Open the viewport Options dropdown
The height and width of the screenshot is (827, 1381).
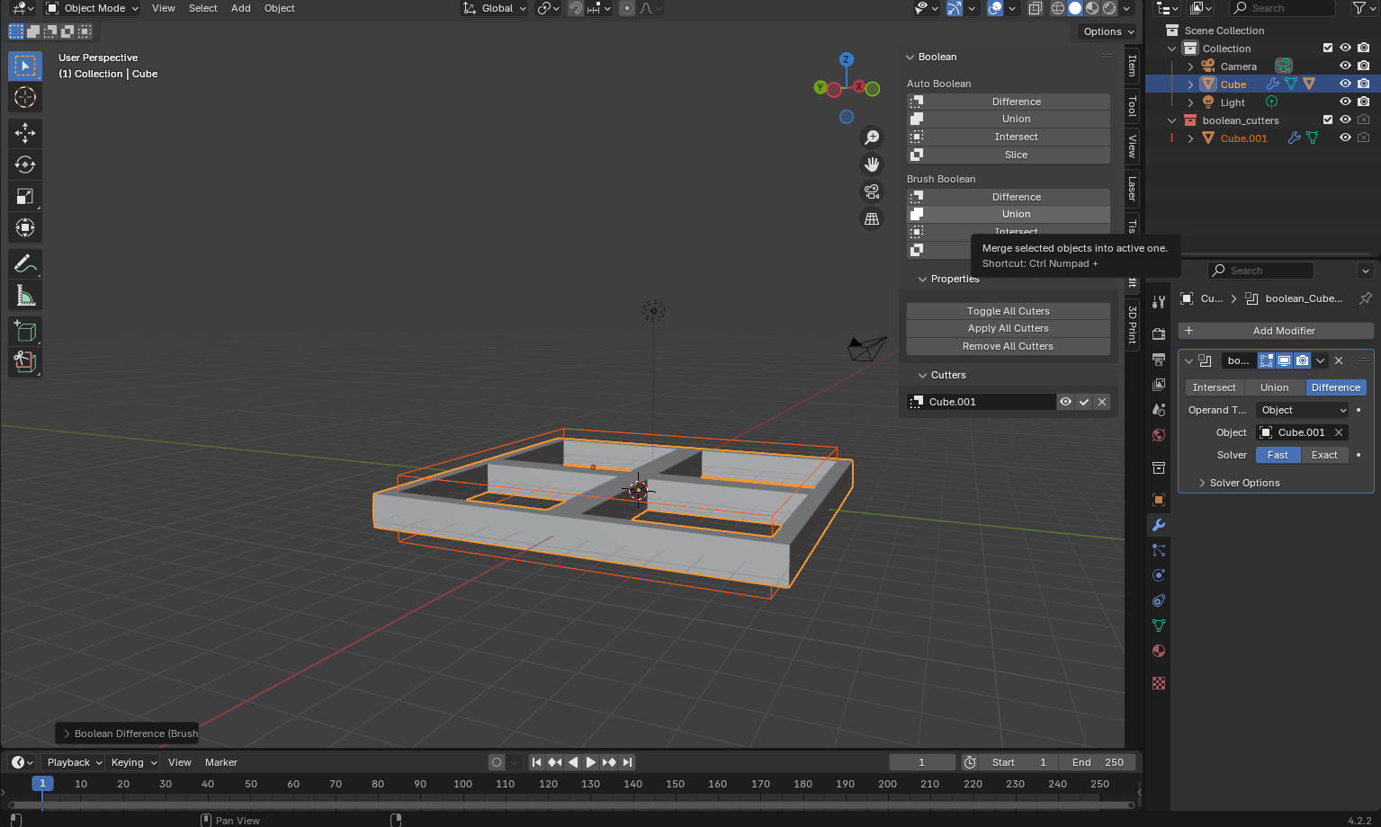point(1108,31)
